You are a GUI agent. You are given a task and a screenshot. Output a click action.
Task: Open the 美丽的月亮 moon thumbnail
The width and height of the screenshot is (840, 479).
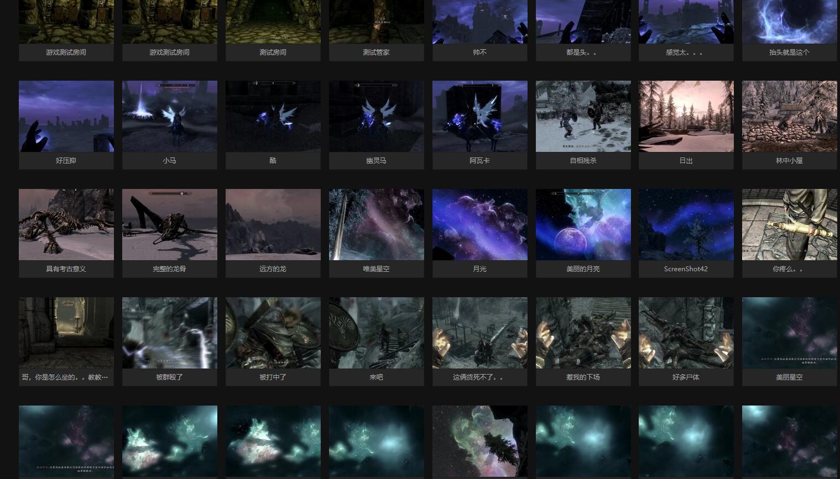coord(583,224)
